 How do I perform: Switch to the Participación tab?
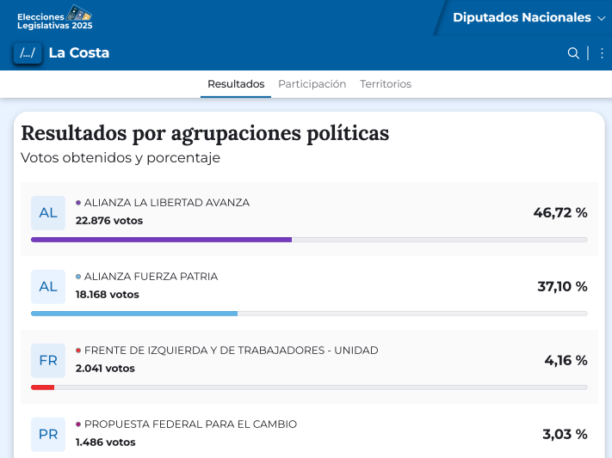(312, 84)
